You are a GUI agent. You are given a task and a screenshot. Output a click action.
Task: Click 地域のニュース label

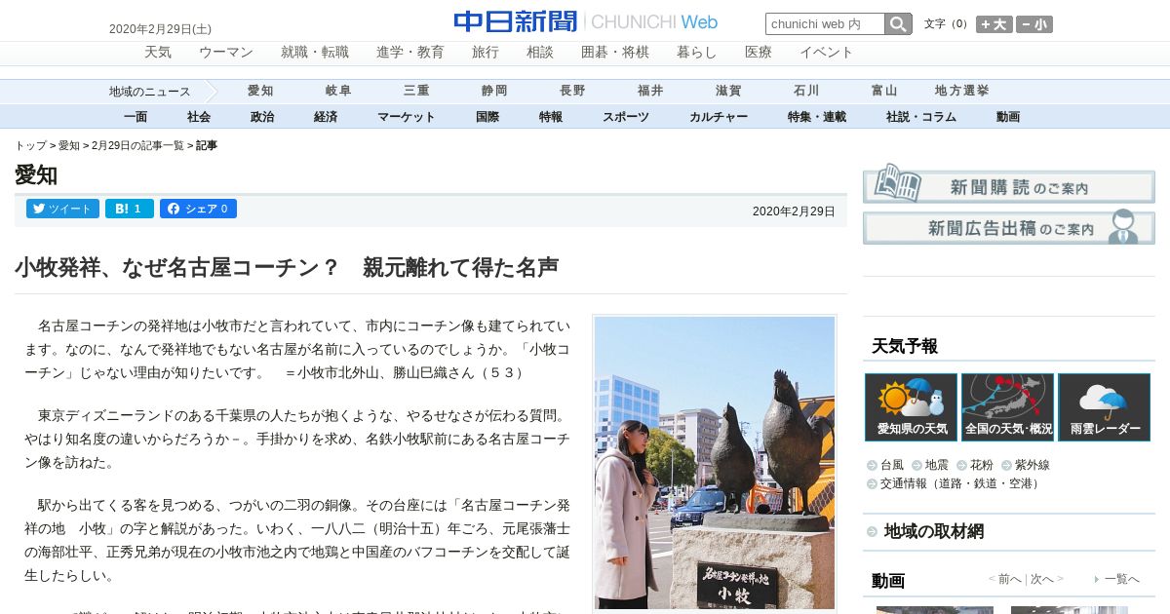click(x=150, y=92)
